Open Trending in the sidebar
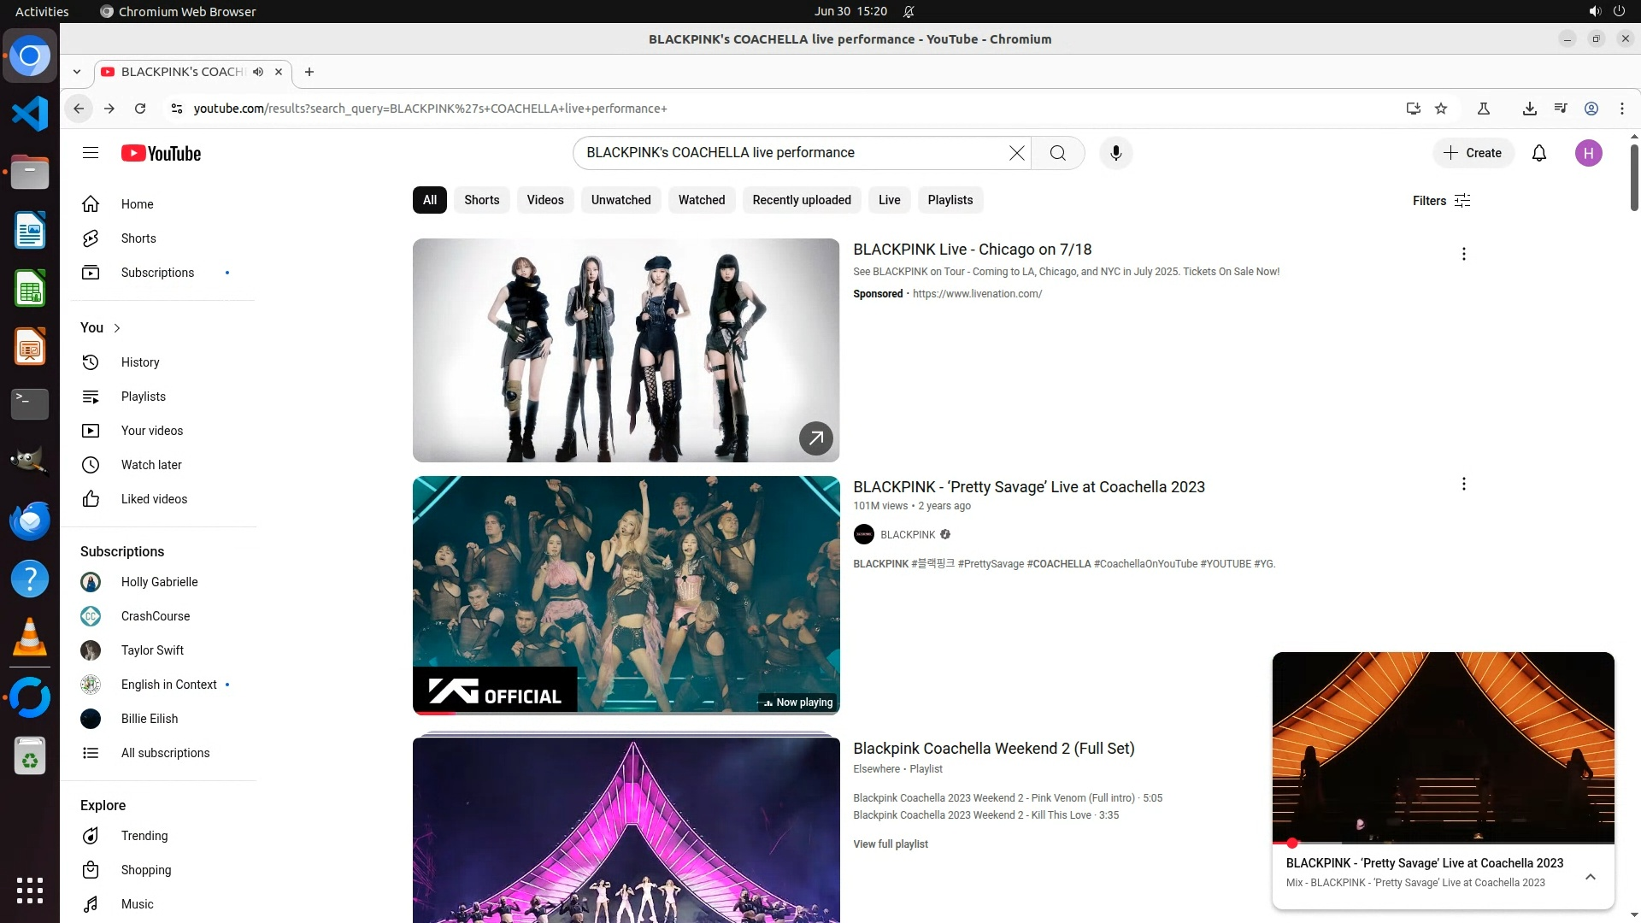 point(144,836)
